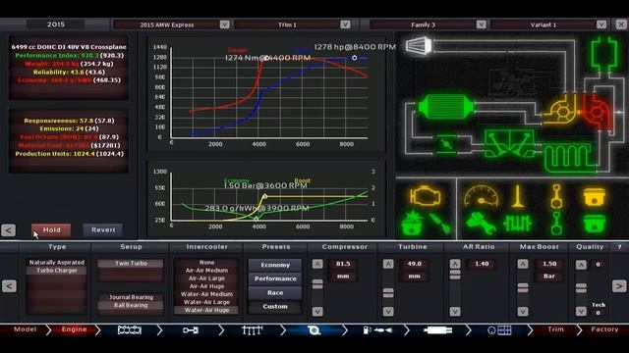The height and width of the screenshot is (353, 629).
Task: Choose Journal Bearing option
Action: click(x=131, y=297)
